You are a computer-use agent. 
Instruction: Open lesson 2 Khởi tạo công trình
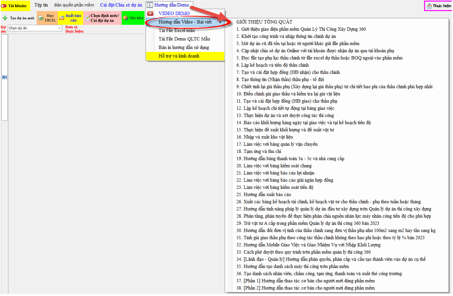click(286, 36)
